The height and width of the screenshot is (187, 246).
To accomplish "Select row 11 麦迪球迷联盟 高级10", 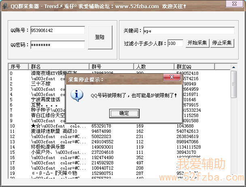I will (x=54, y=131).
